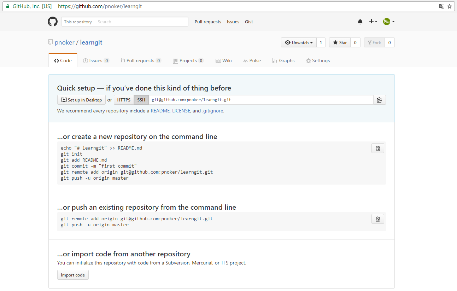Click the learngit repository name link
The height and width of the screenshot is (291, 457).
pyautogui.click(x=91, y=42)
